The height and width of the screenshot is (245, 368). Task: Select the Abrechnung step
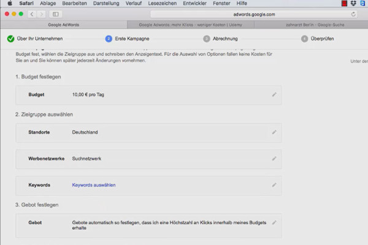tap(225, 39)
